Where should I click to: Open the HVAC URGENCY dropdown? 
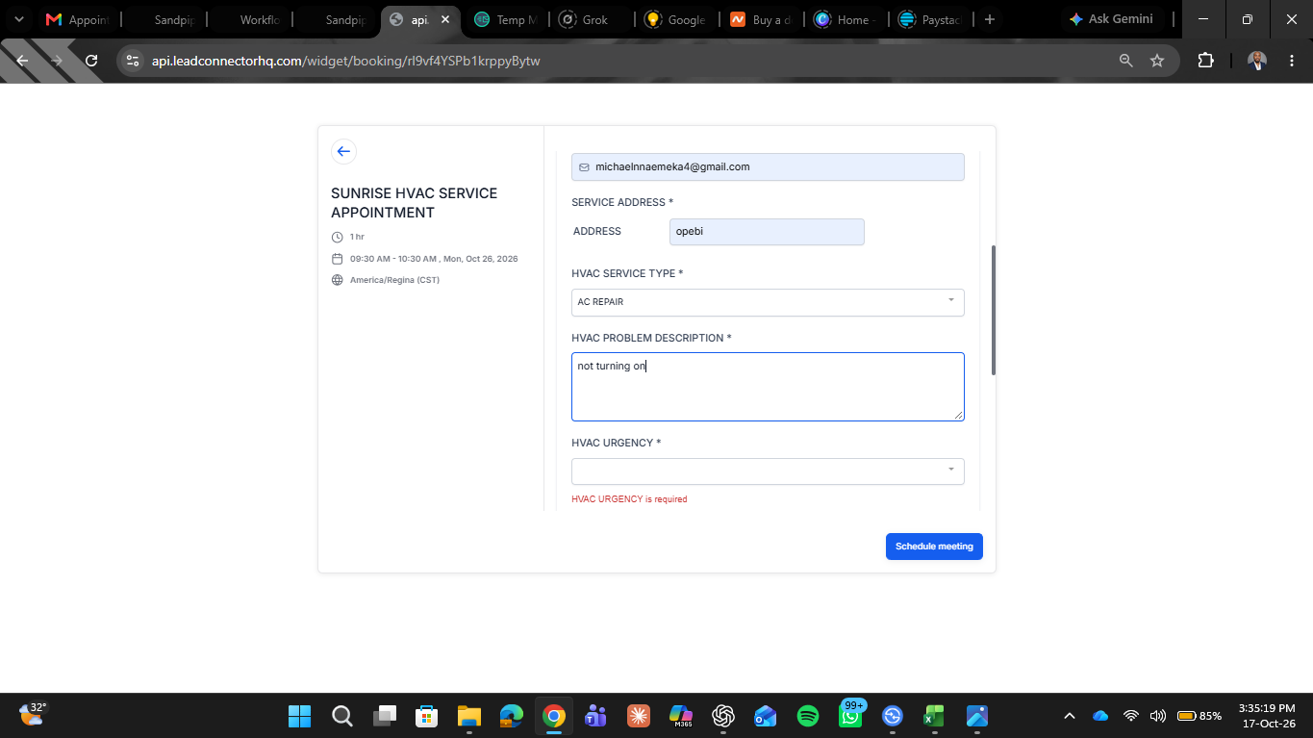point(768,471)
